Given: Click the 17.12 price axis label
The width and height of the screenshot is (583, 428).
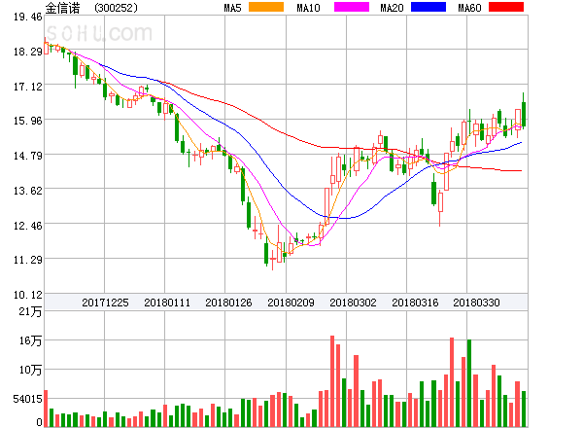Looking at the screenshot, I should pyautogui.click(x=28, y=87).
